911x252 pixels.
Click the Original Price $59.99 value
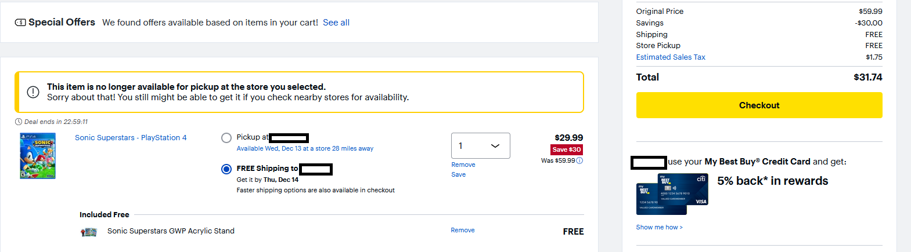[x=870, y=12]
